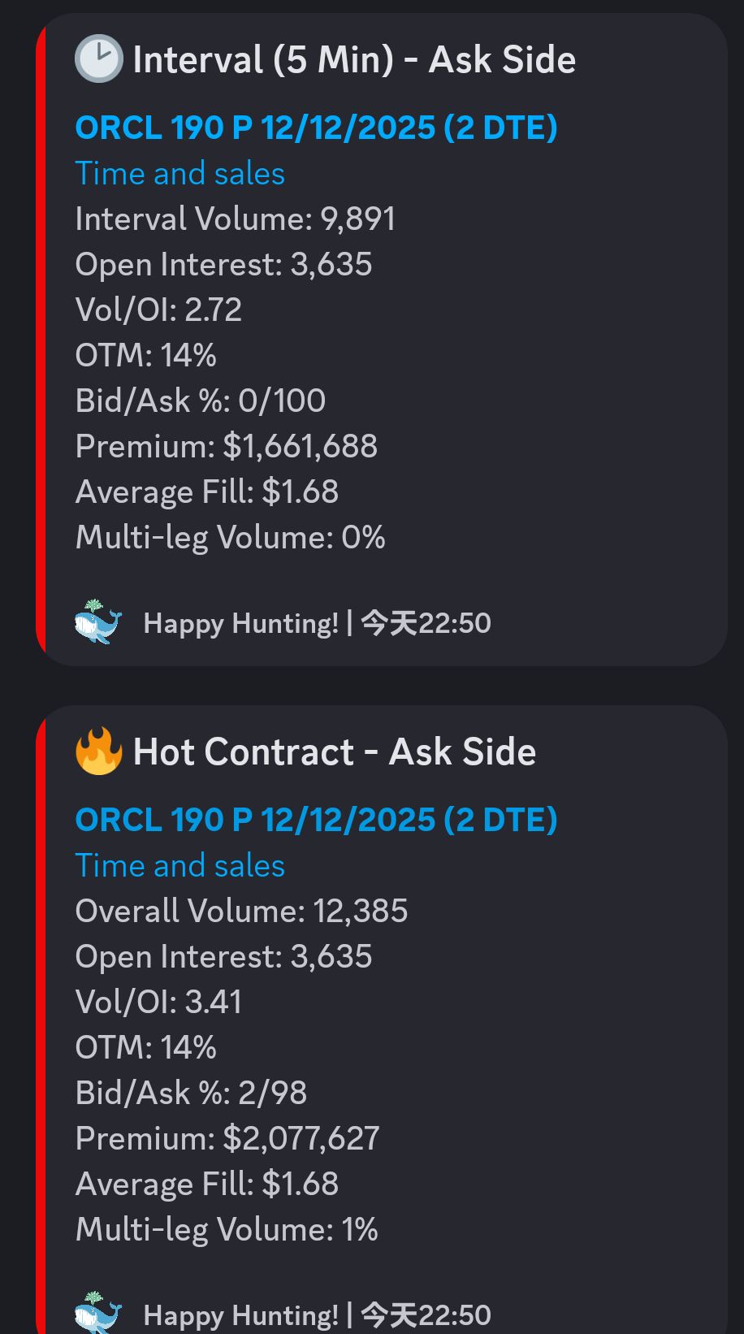Click the Vol/OI 3.41 line
This screenshot has height=1334, width=744.
(x=158, y=1003)
